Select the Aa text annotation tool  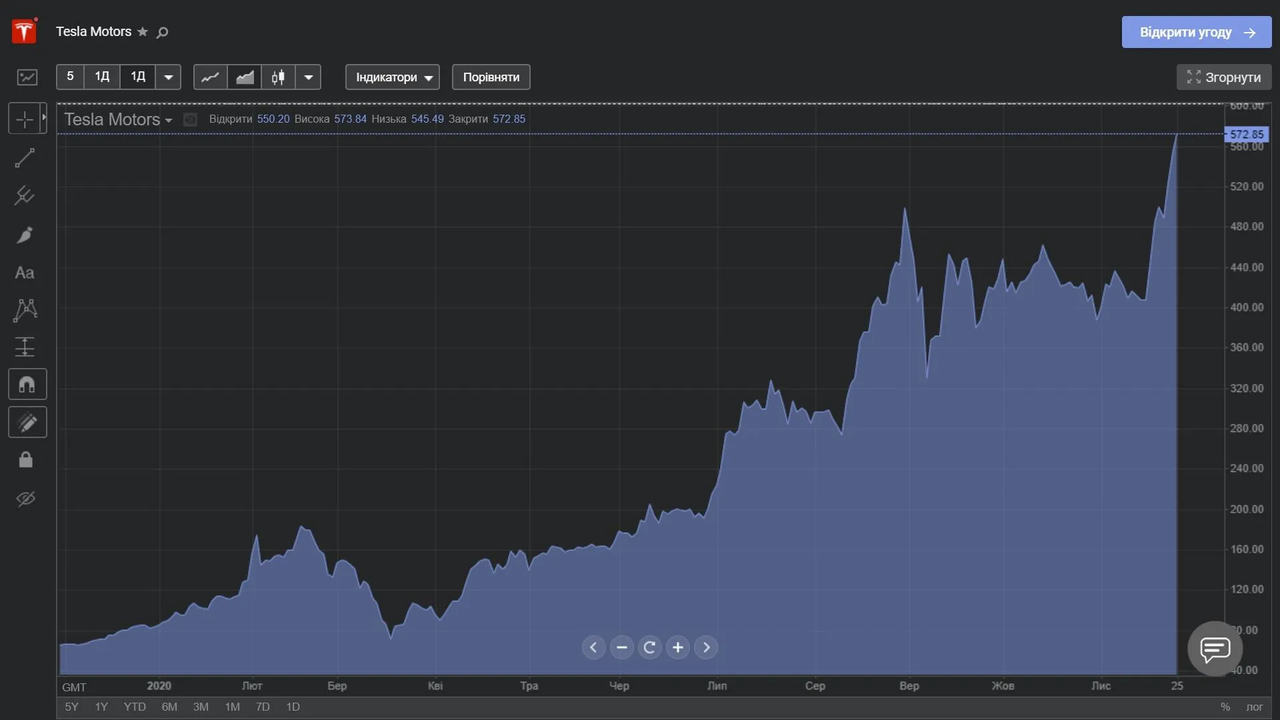click(x=25, y=273)
